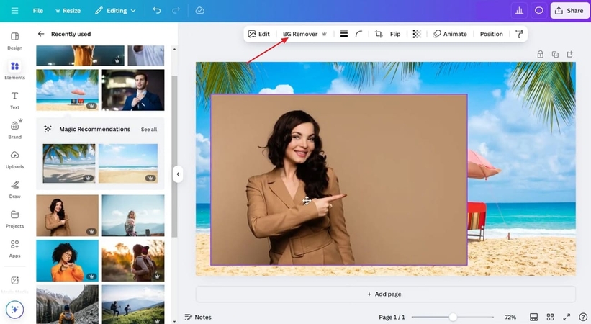Image resolution: width=591 pixels, height=324 pixels.
Task: Toggle grid view of pages
Action: [550, 317]
